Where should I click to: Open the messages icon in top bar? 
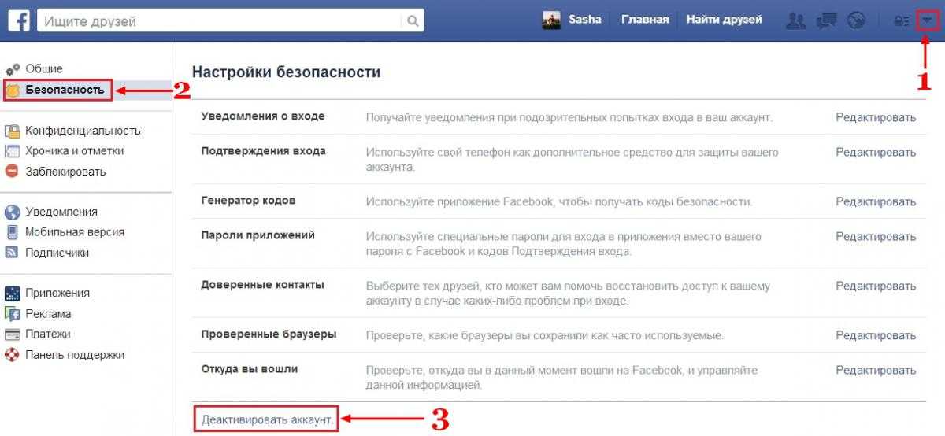point(826,21)
